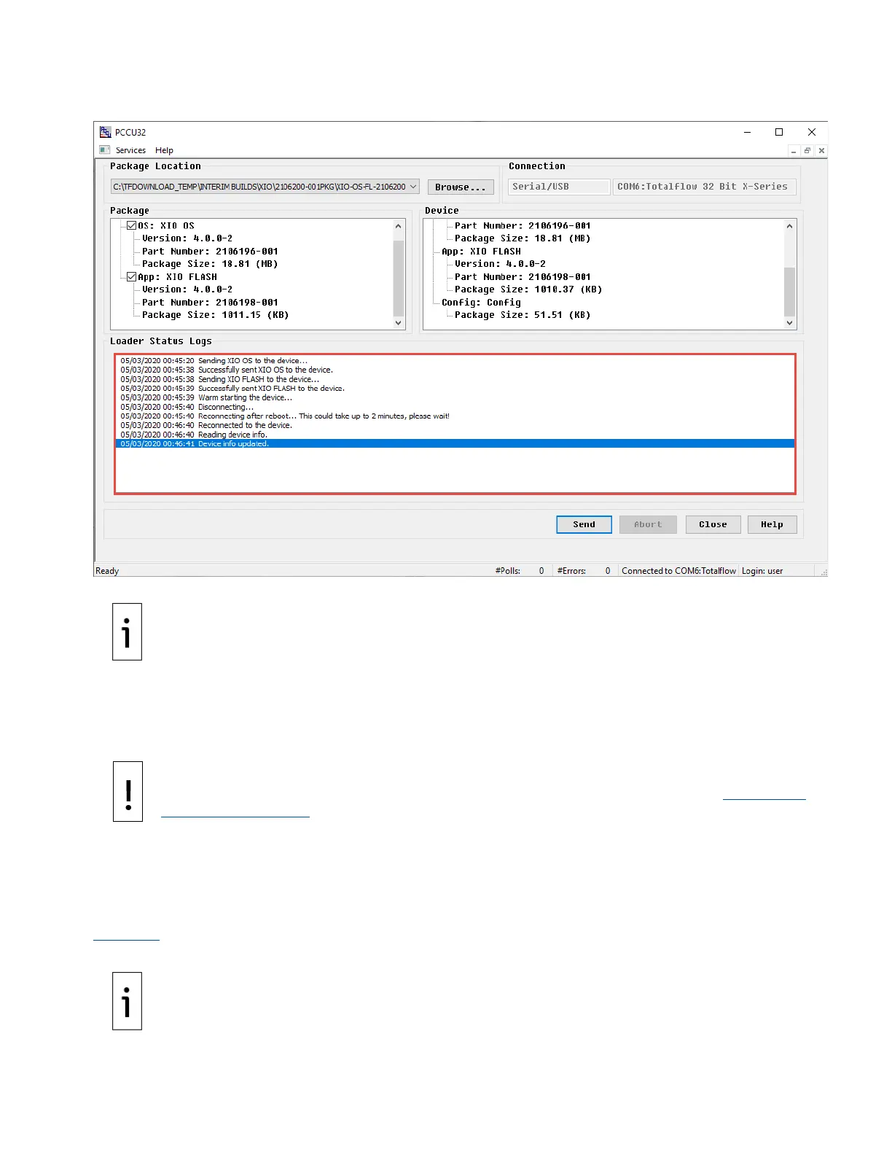
Task: Select device row Package Size: 51.51 (KB)
Action: pos(523,315)
